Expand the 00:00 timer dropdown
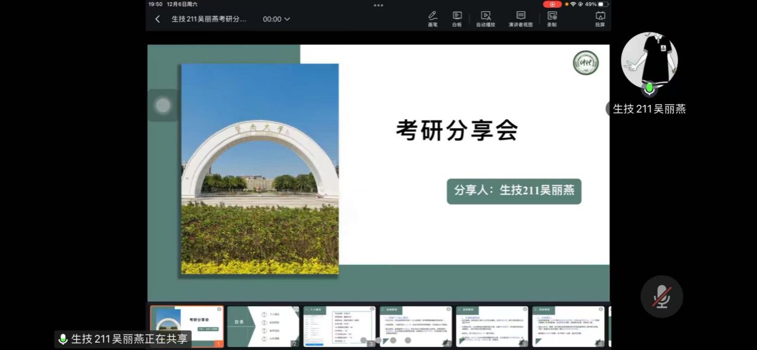Screen dimensions: 757x350 click(276, 19)
